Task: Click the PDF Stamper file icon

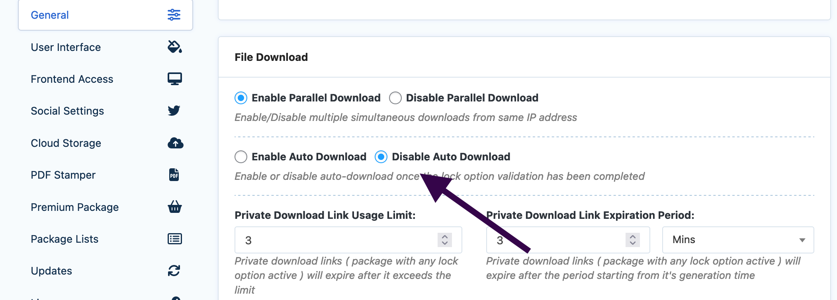Action: point(174,175)
